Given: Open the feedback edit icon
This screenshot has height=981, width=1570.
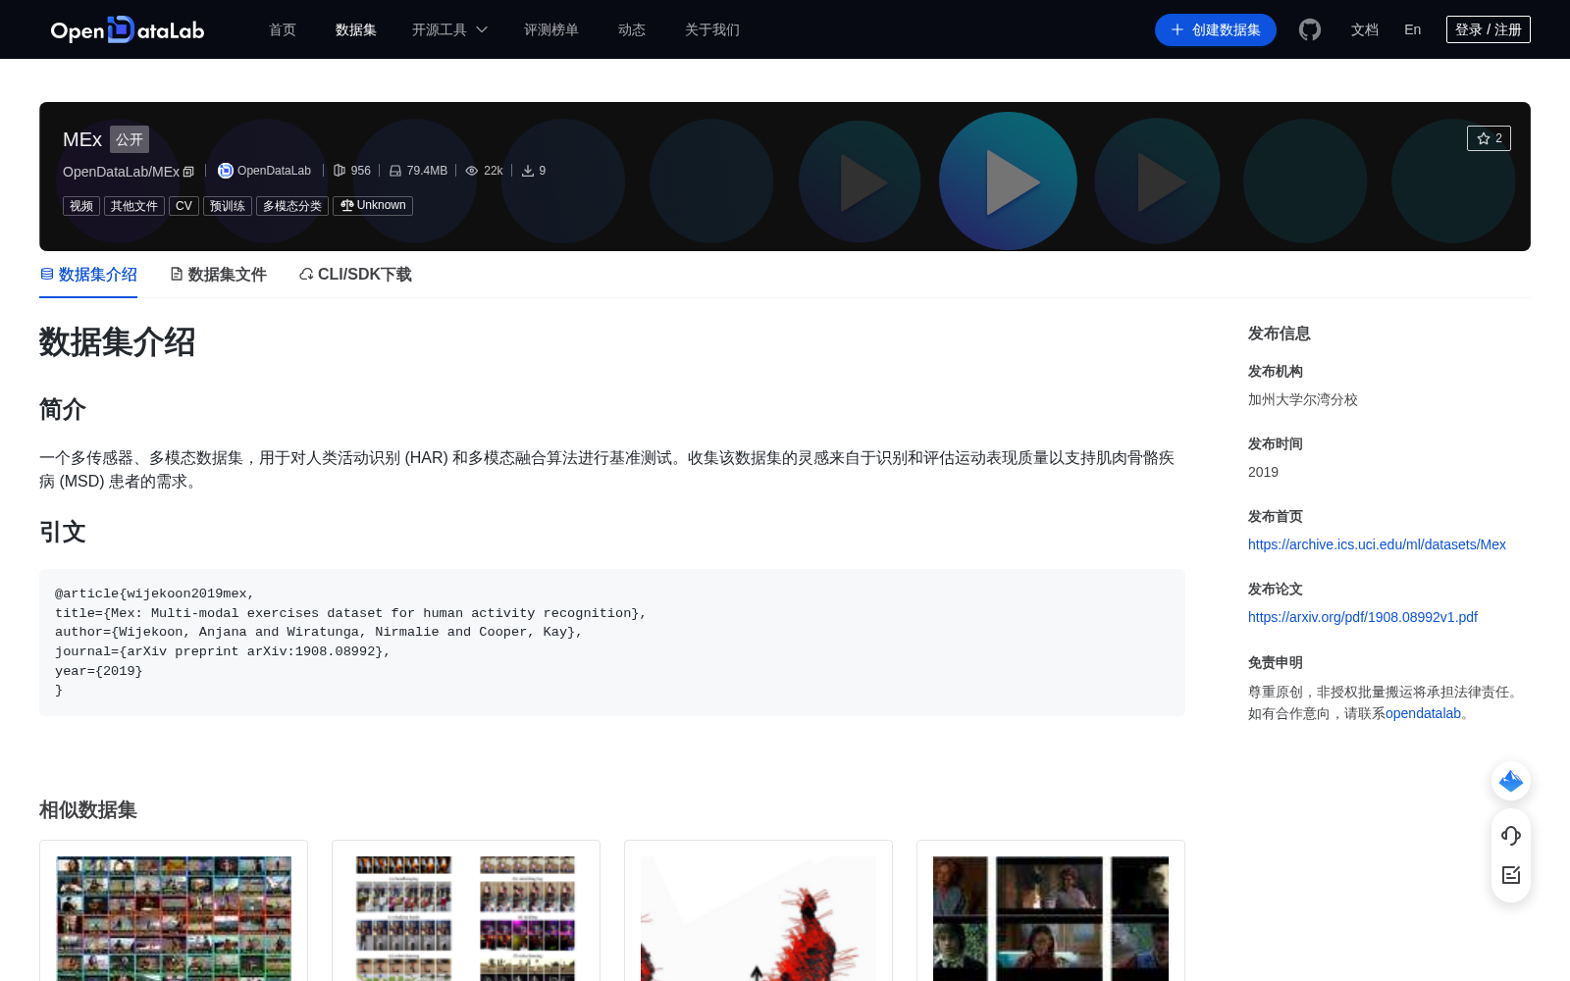Looking at the screenshot, I should click(x=1511, y=875).
